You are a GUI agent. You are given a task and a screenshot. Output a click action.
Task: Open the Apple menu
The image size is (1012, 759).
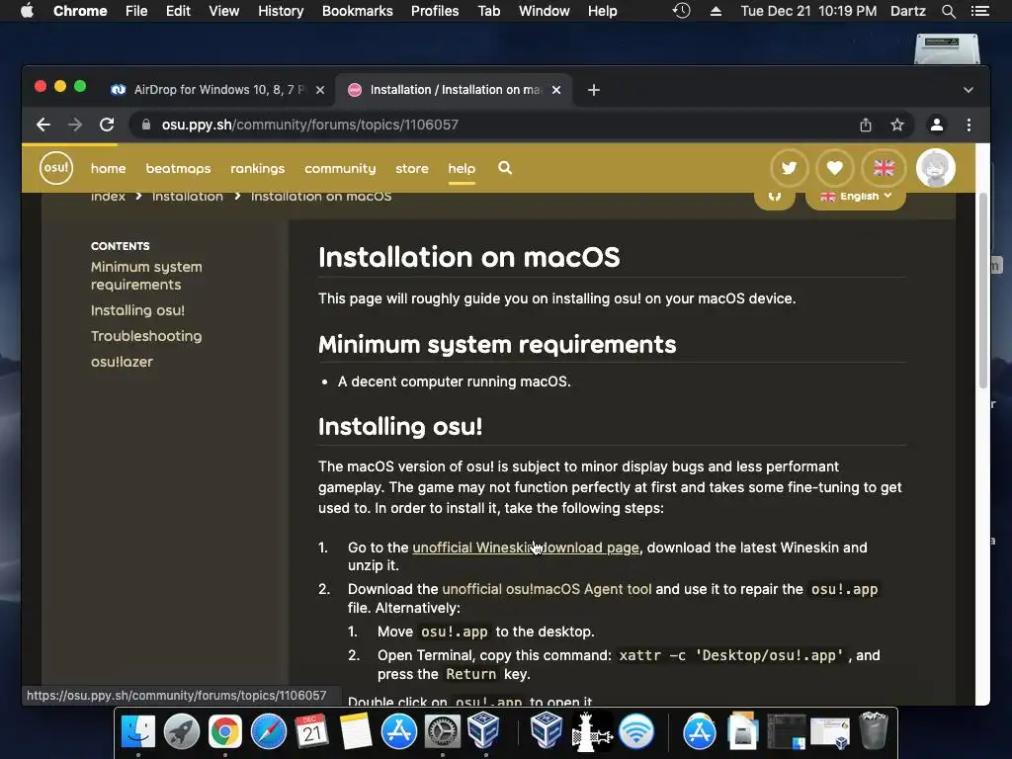(27, 11)
